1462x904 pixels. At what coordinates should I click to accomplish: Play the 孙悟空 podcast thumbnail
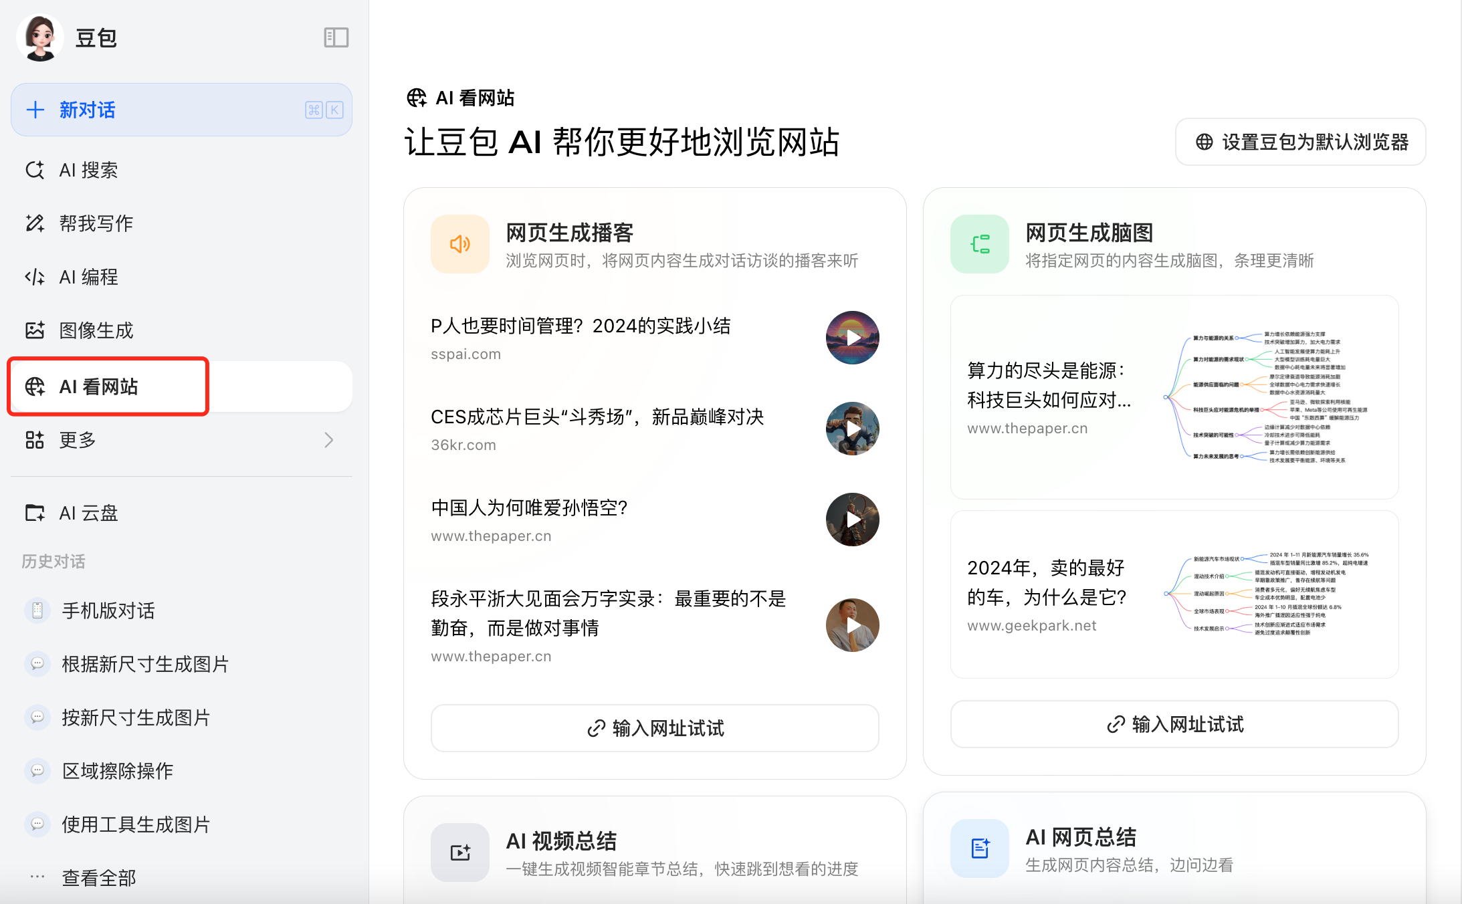pyautogui.click(x=853, y=520)
